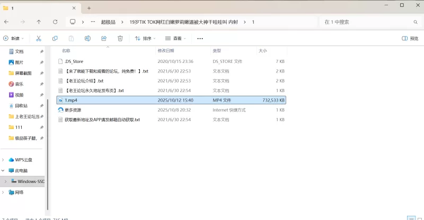Click the Rename icon in toolbar
This screenshot has height=220, width=424.
pos(87,38)
